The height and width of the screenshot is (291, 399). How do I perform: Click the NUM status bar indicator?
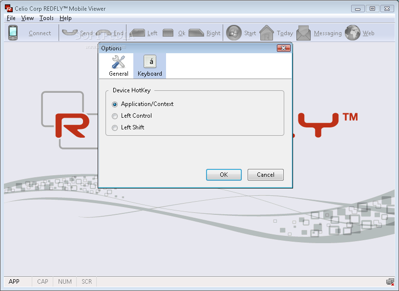(64, 282)
